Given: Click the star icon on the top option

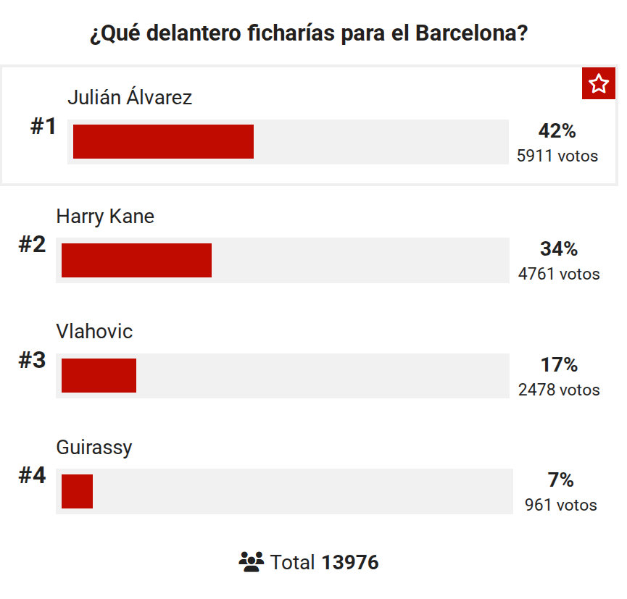Looking at the screenshot, I should 598,84.
